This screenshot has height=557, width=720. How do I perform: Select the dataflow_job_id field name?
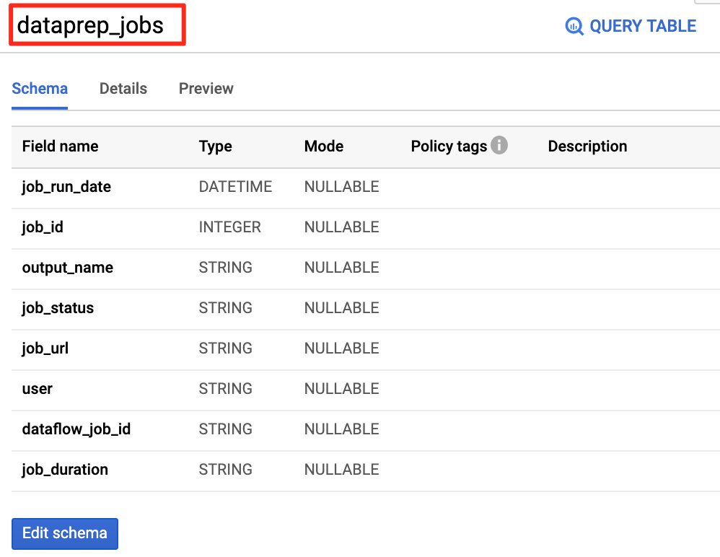76,429
